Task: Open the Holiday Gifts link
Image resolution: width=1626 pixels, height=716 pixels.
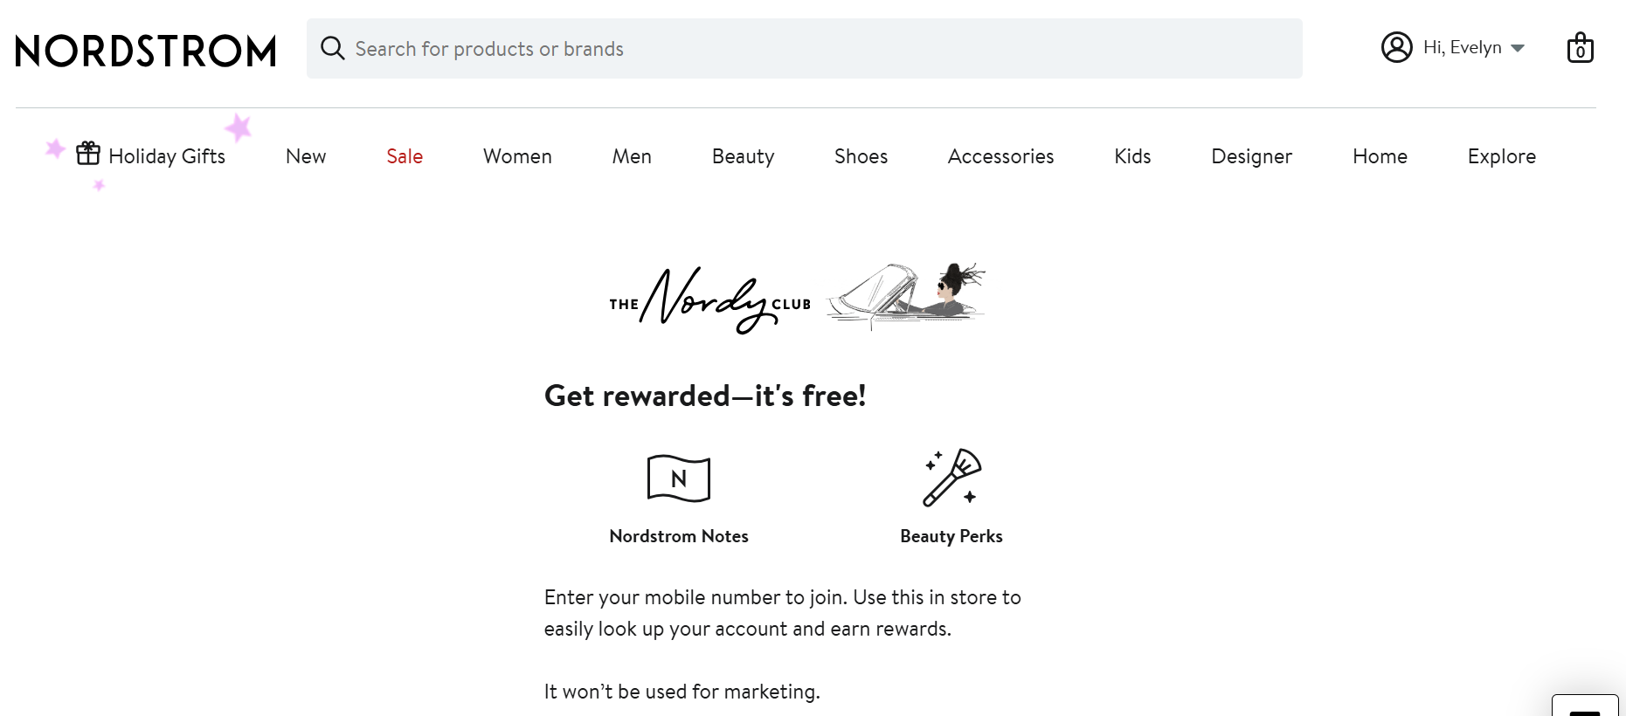Action: [x=167, y=156]
